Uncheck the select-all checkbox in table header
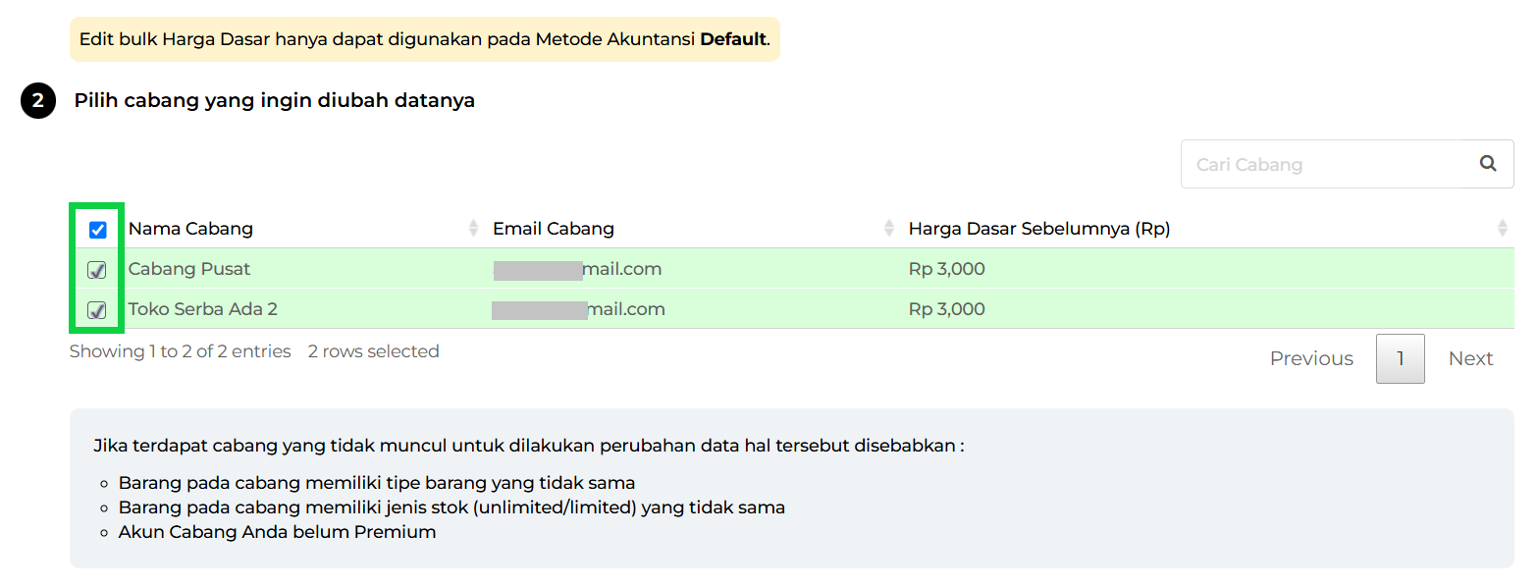The width and height of the screenshot is (1538, 587). (97, 230)
